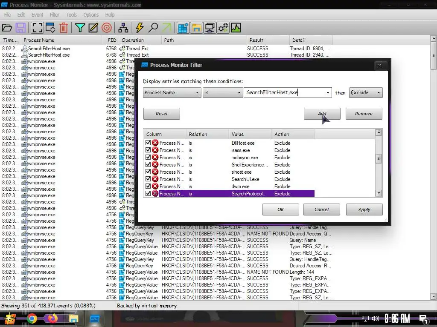Click filter list scroll up arrow
The width and height of the screenshot is (437, 327).
pos(379,132)
